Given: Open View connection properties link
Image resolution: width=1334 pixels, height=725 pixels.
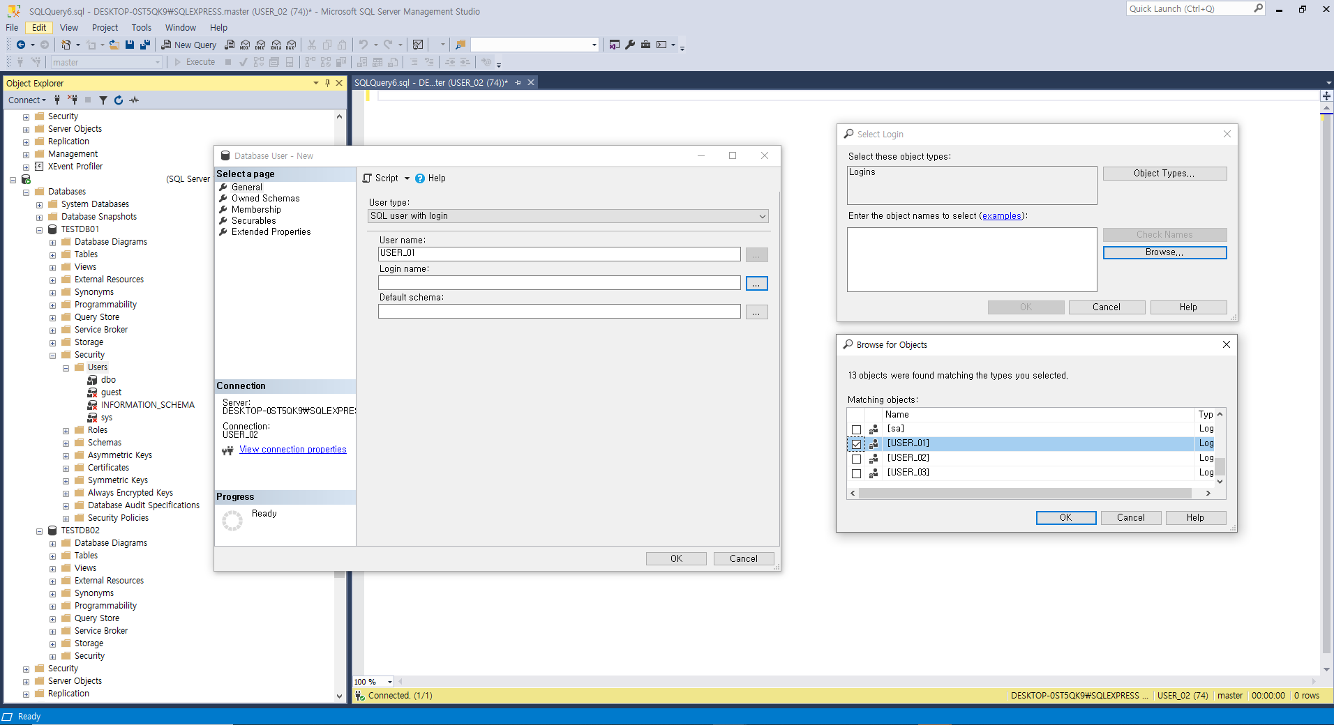Looking at the screenshot, I should coord(293,450).
